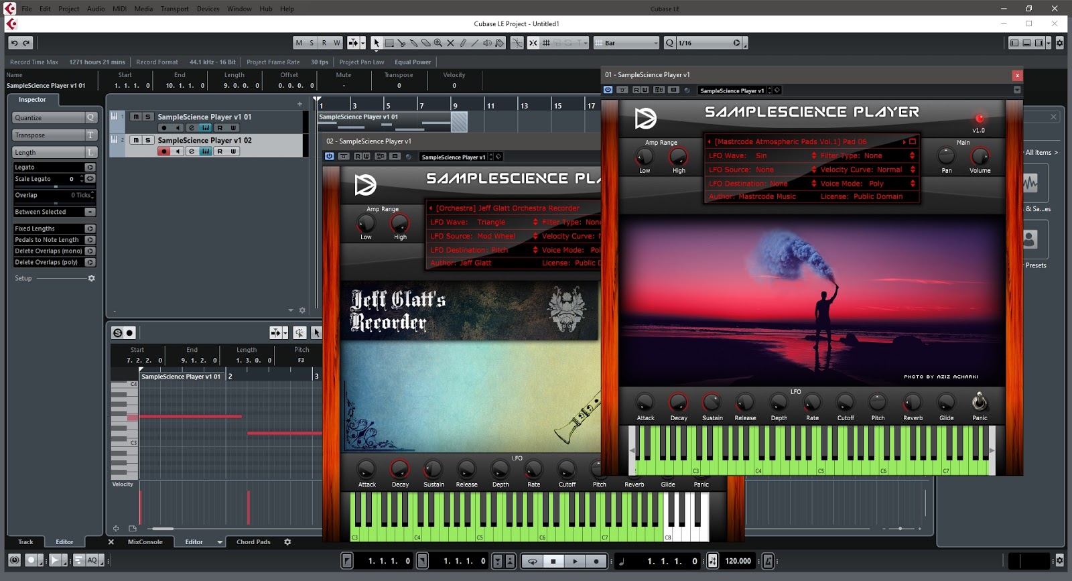The height and width of the screenshot is (581, 1072).
Task: Expand the lower zone Editor tab dropdown arrow
Action: (x=220, y=542)
